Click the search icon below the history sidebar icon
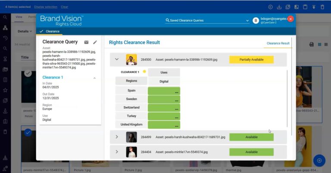 (5, 48)
